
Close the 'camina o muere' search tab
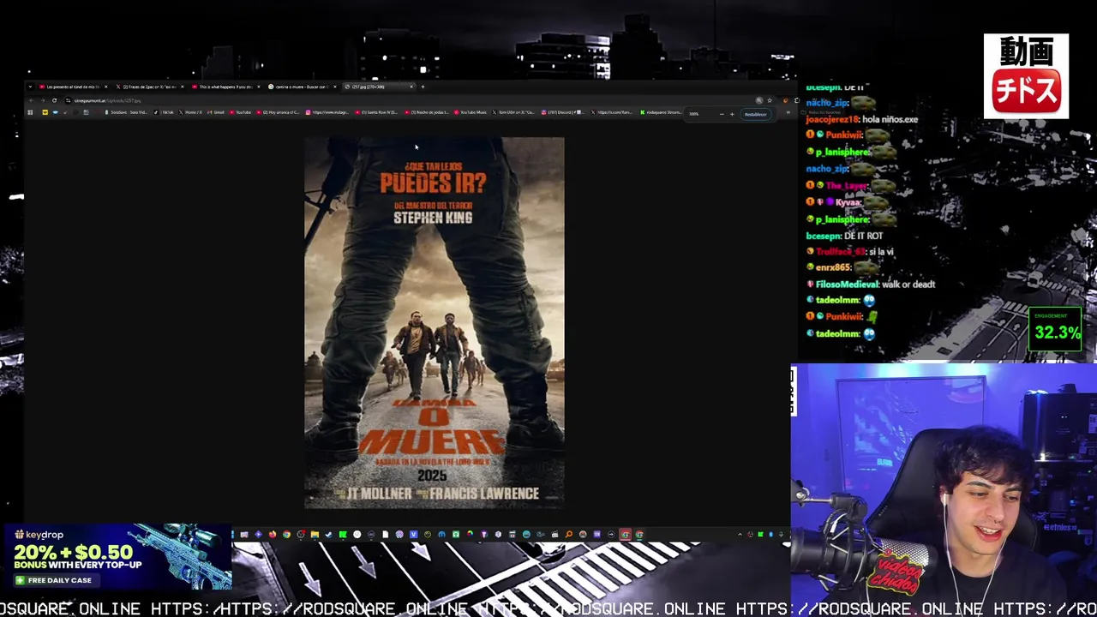point(334,87)
